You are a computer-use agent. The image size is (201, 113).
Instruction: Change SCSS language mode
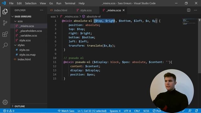(146, 111)
